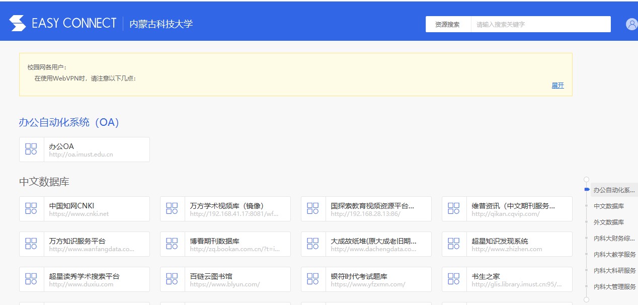Click the grid icon beside 办公OA
Screen dimensions: 638x305
[x=31, y=149]
